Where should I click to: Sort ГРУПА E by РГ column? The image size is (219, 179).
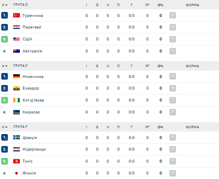[x=148, y=66]
